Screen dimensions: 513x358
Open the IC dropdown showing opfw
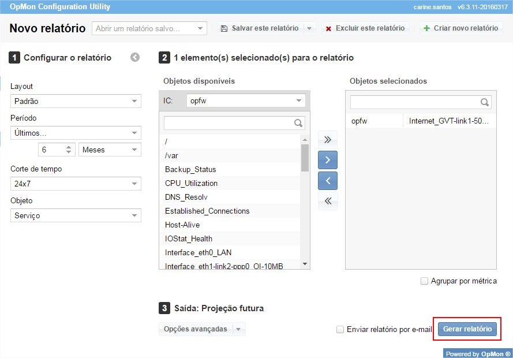point(246,100)
